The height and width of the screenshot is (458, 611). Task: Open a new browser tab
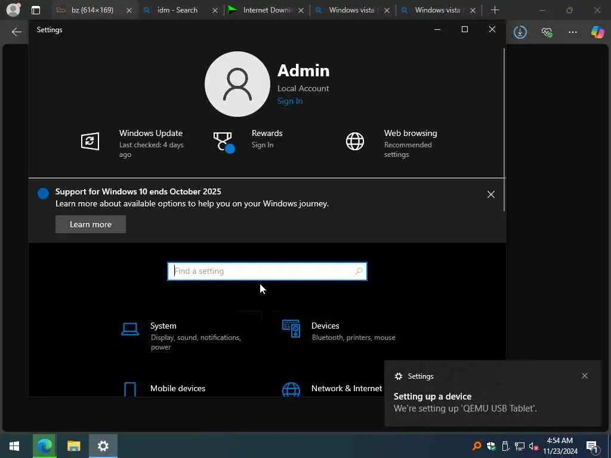(495, 10)
